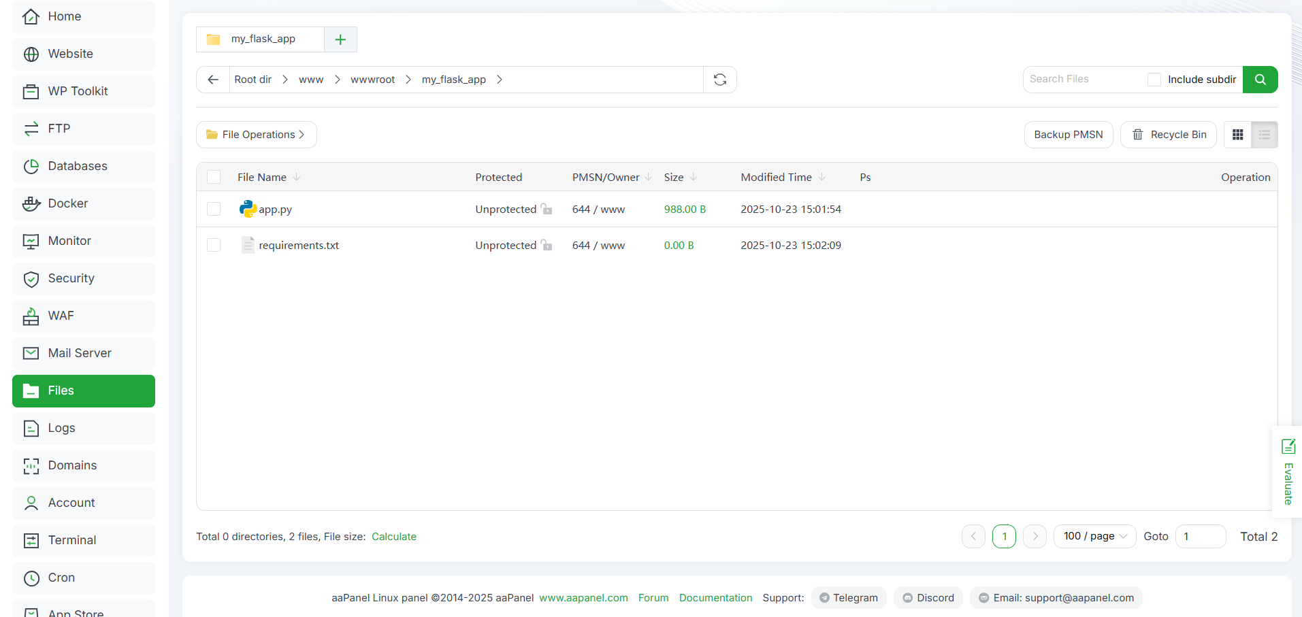This screenshot has height=617, width=1302.
Task: Open the Evaluate feedback icon
Action: (x=1288, y=446)
